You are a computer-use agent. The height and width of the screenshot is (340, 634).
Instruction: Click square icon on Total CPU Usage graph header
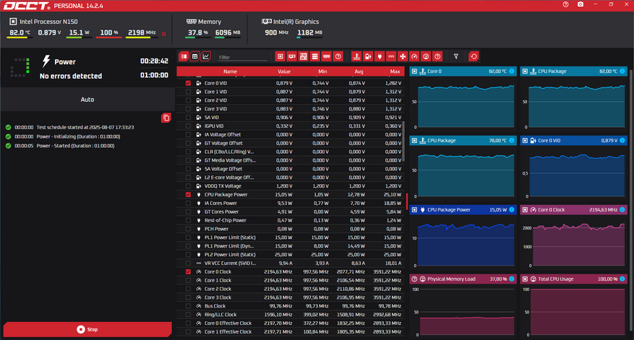click(x=525, y=279)
